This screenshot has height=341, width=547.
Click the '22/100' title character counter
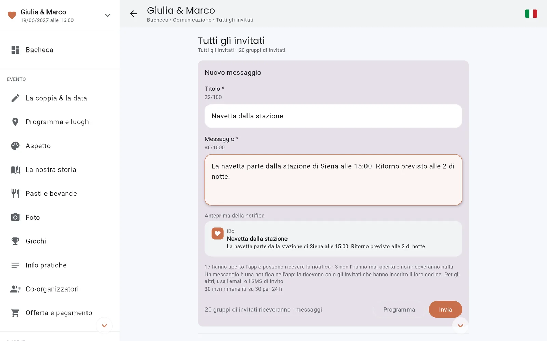click(213, 97)
